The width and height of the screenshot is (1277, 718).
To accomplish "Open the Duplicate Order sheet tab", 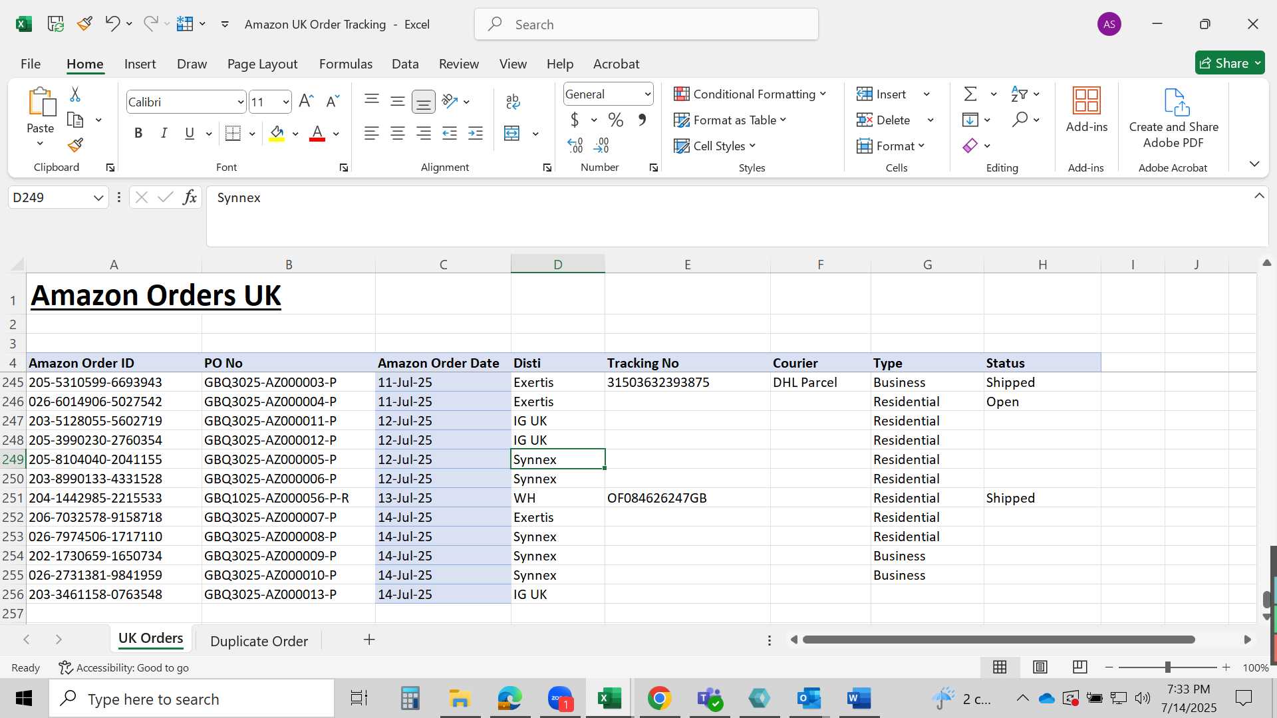I will pyautogui.click(x=259, y=641).
